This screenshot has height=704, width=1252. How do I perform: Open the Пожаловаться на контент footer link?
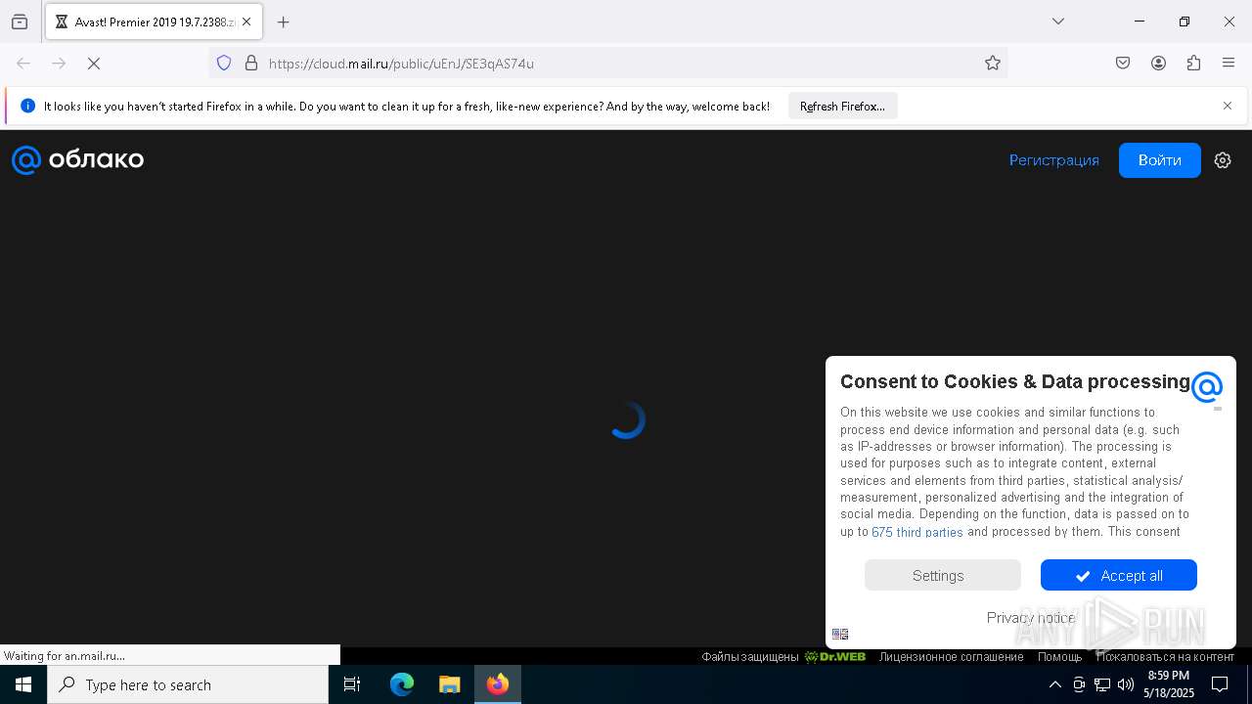coord(1165,656)
